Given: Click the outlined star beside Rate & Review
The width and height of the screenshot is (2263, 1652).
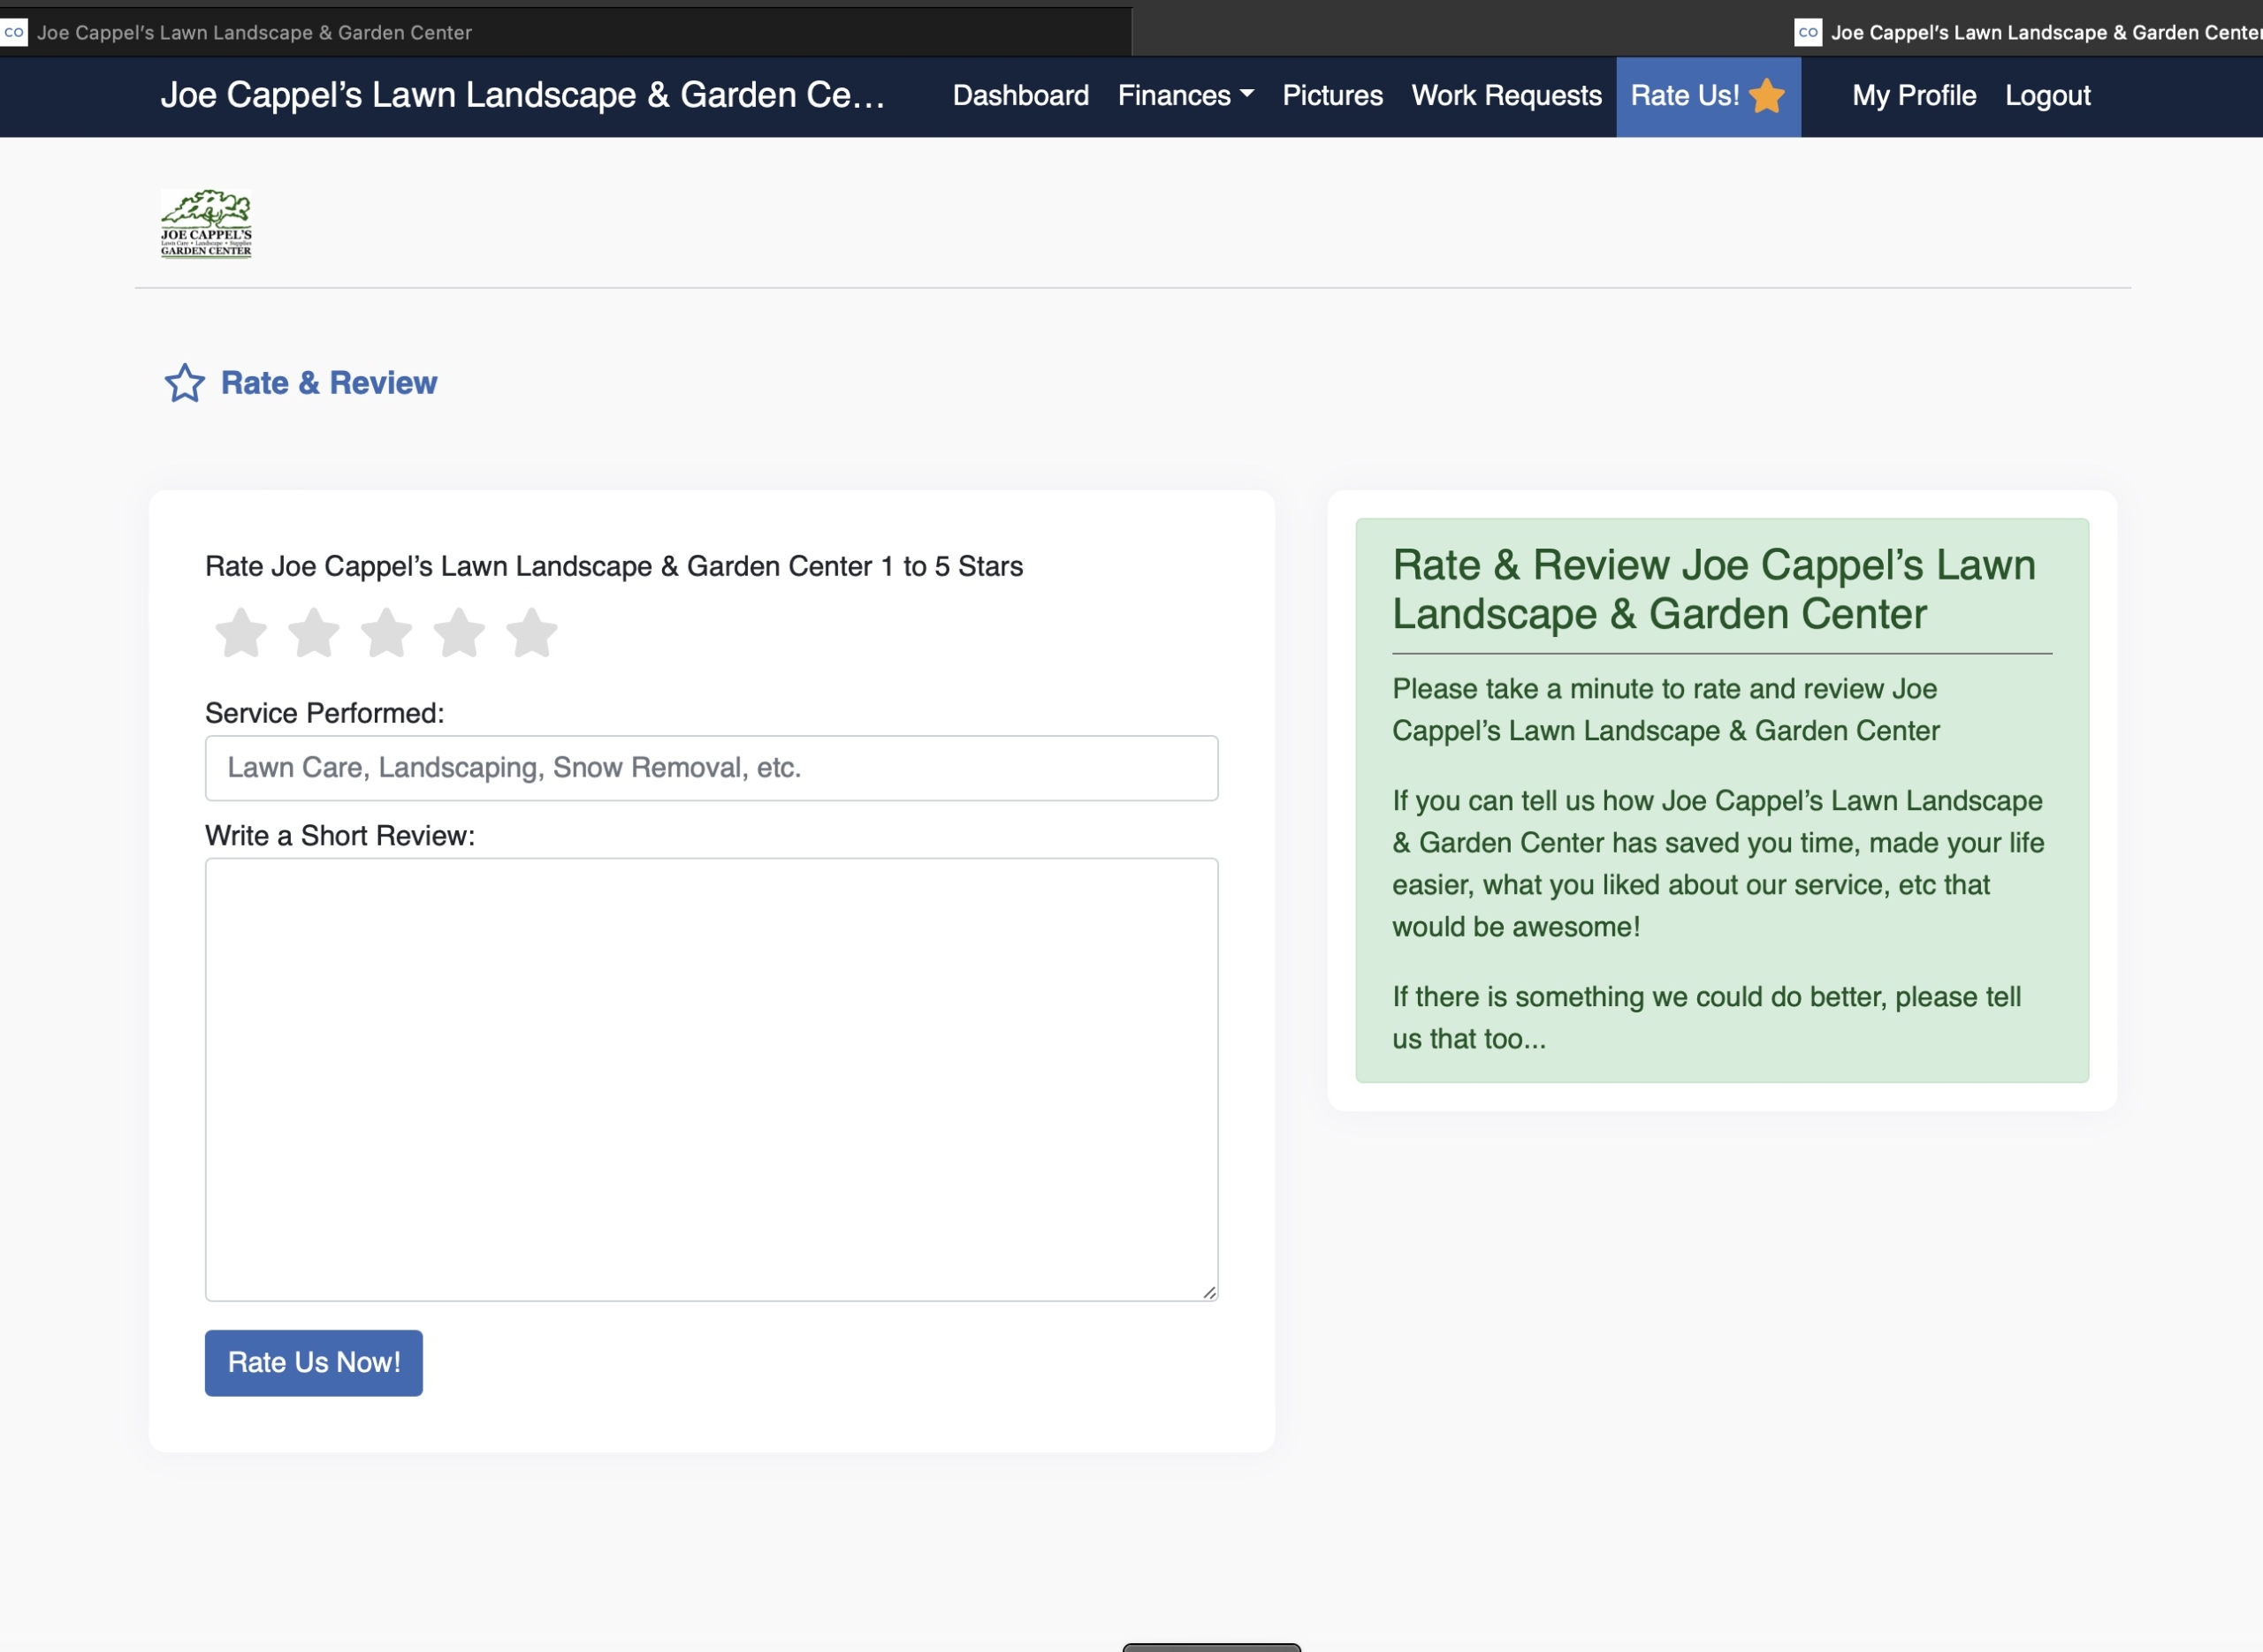Looking at the screenshot, I should pyautogui.click(x=185, y=383).
